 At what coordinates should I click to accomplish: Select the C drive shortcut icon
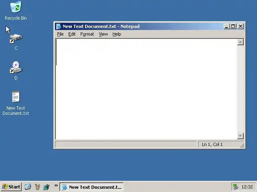coord(16,38)
